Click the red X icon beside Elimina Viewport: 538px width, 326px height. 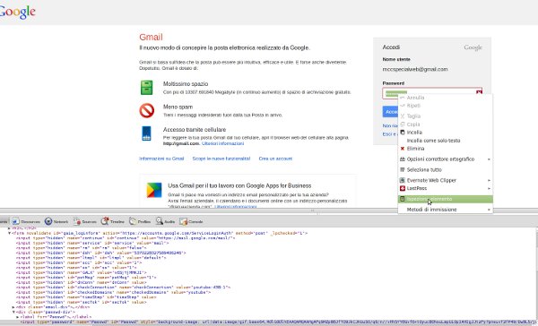[x=403, y=149]
